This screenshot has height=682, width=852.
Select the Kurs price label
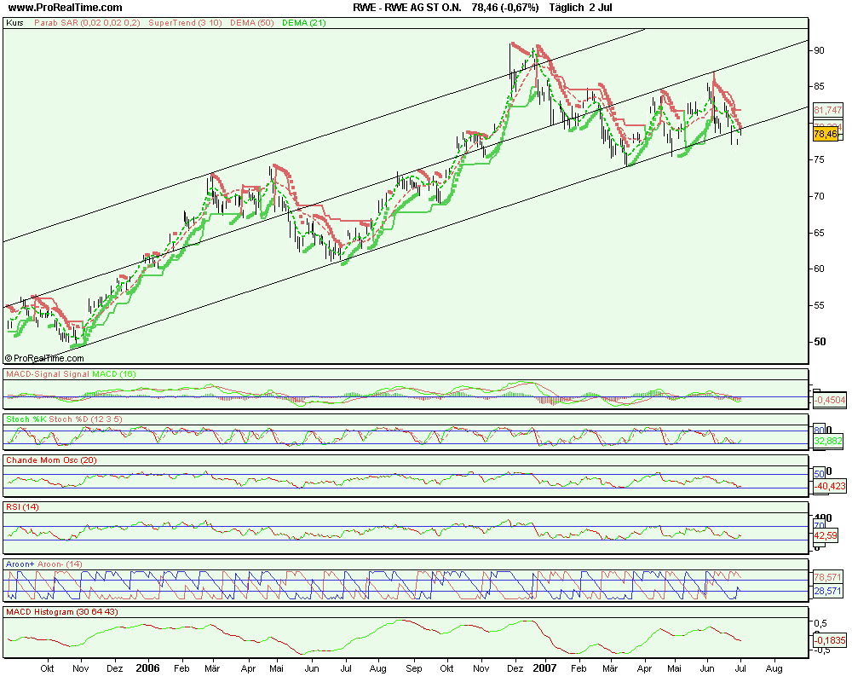(x=14, y=24)
